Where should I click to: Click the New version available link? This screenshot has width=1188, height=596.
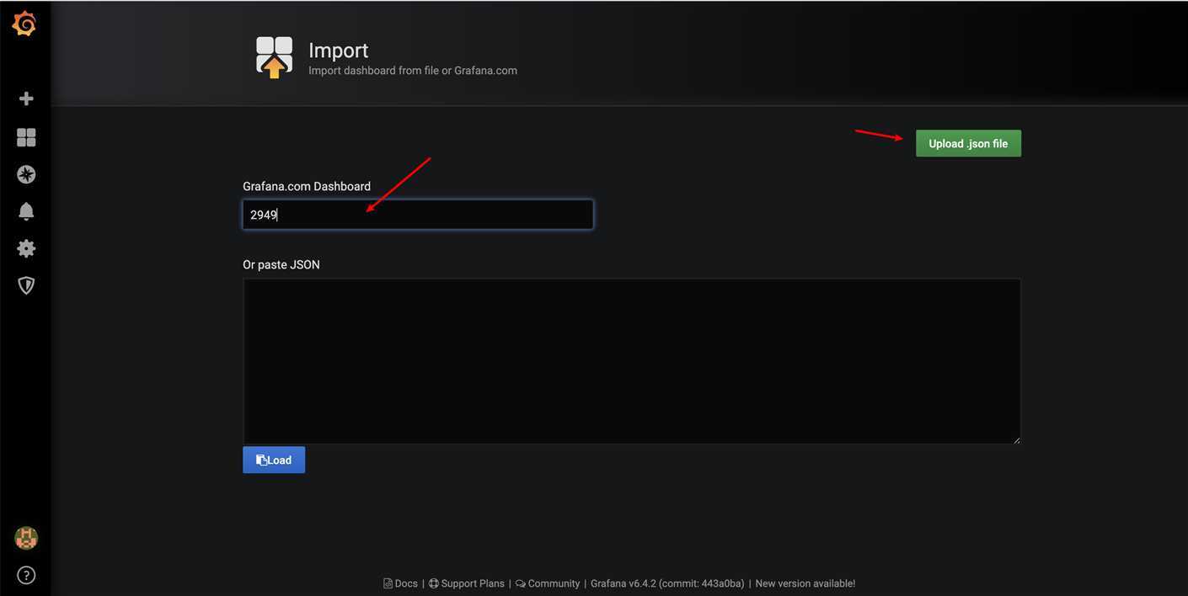click(x=805, y=583)
